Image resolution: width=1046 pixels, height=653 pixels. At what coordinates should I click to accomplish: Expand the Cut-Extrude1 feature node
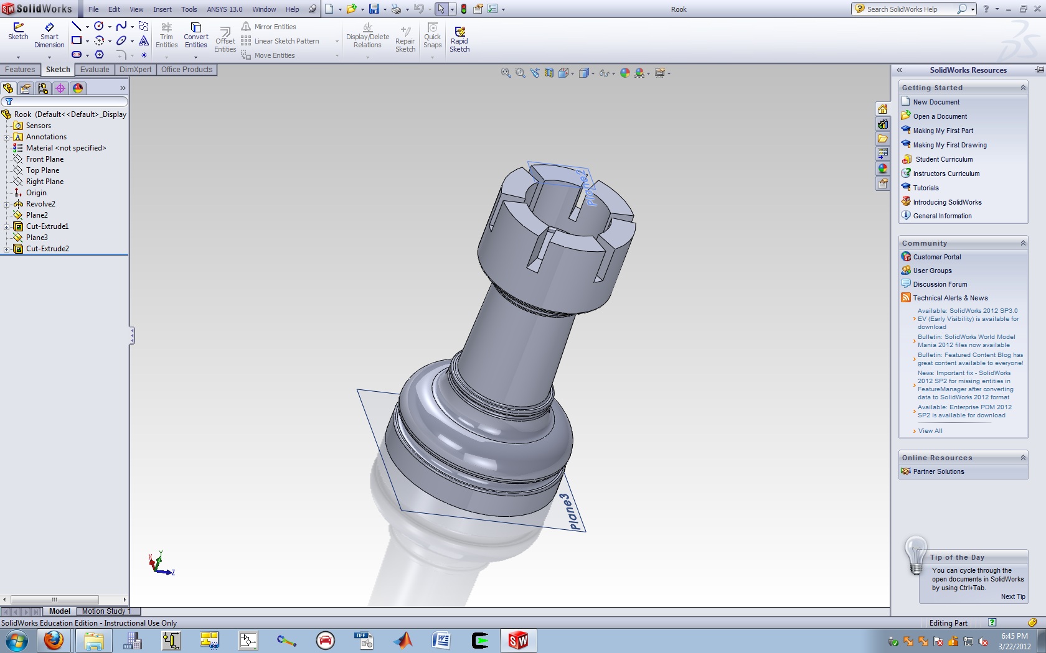click(x=7, y=226)
